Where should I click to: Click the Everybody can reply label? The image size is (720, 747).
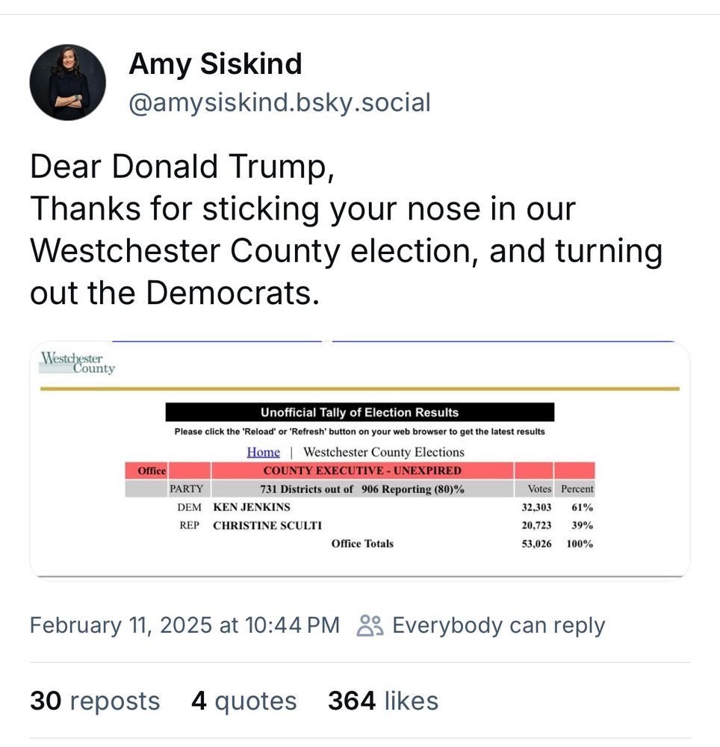499,625
